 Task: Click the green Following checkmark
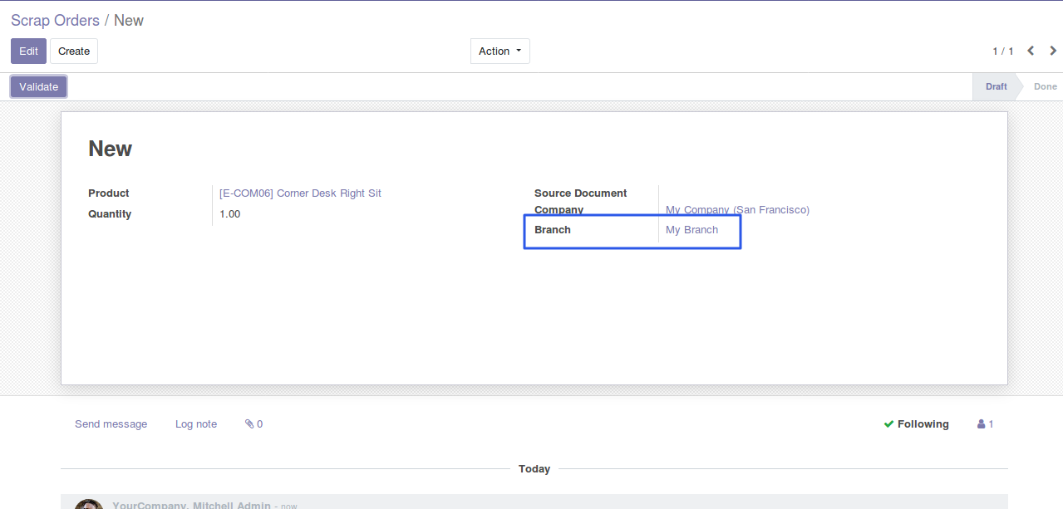[888, 423]
